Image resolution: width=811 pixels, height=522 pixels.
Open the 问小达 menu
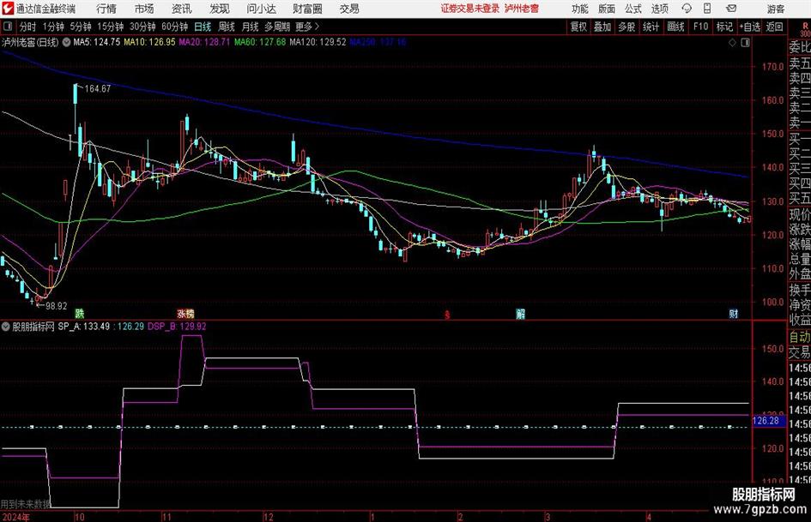tap(262, 9)
